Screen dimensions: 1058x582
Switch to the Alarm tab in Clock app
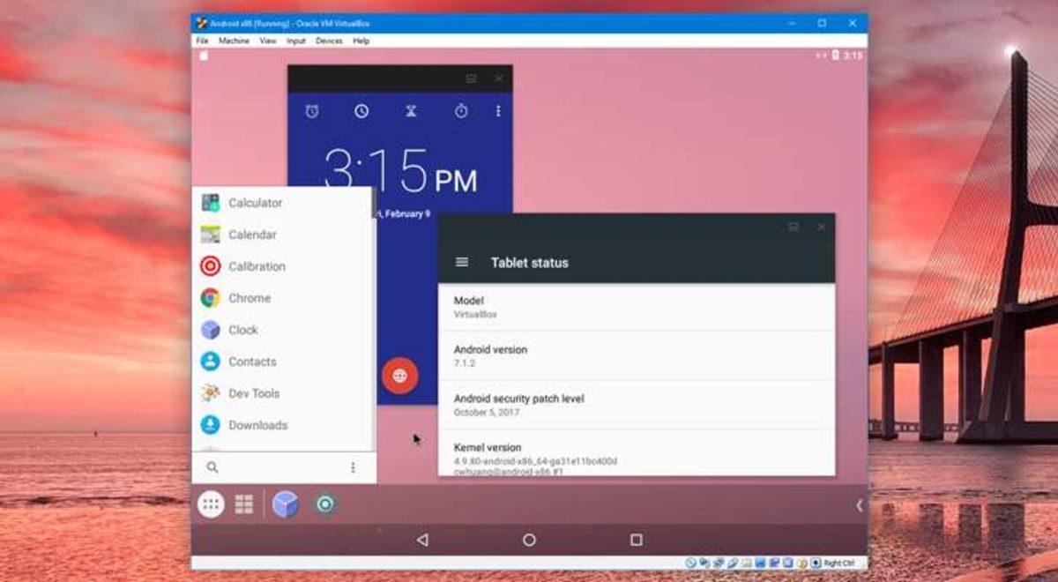pos(313,111)
